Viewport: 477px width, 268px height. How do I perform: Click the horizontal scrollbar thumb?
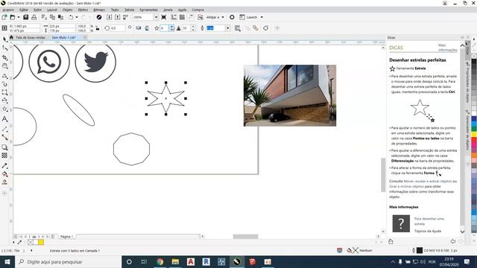(245, 237)
